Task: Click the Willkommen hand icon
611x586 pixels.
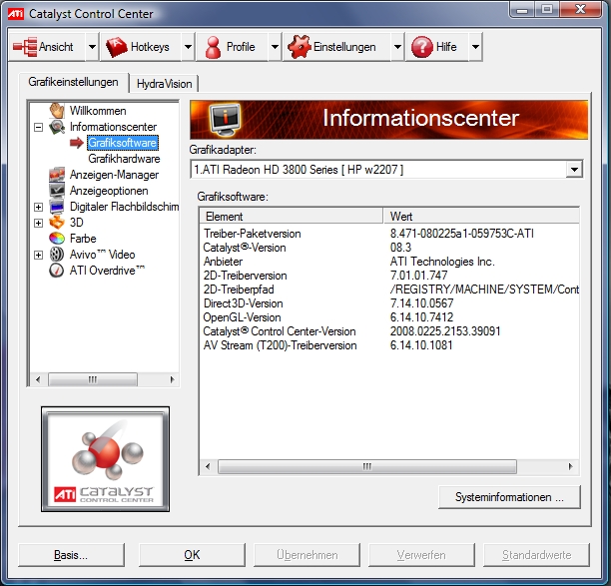Action: tap(57, 111)
